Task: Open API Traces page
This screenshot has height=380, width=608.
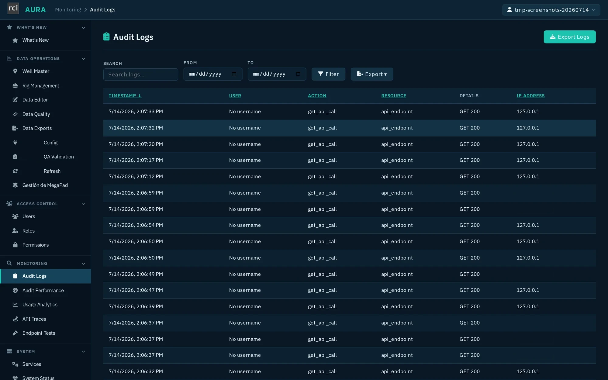Action: click(x=46, y=319)
